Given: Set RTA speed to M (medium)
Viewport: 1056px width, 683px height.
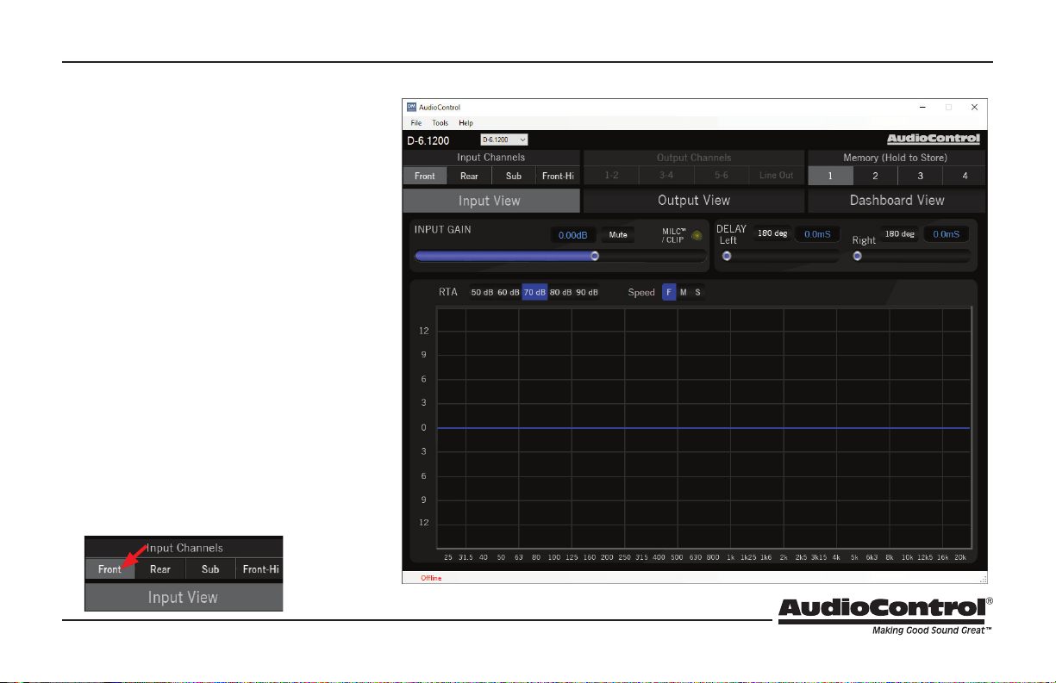Looking at the screenshot, I should [684, 292].
